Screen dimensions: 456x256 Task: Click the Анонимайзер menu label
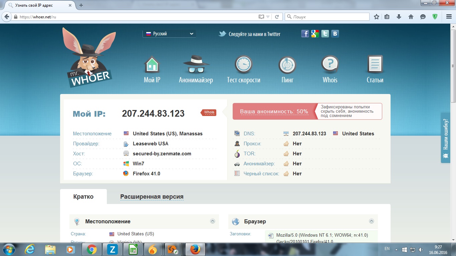click(x=196, y=80)
